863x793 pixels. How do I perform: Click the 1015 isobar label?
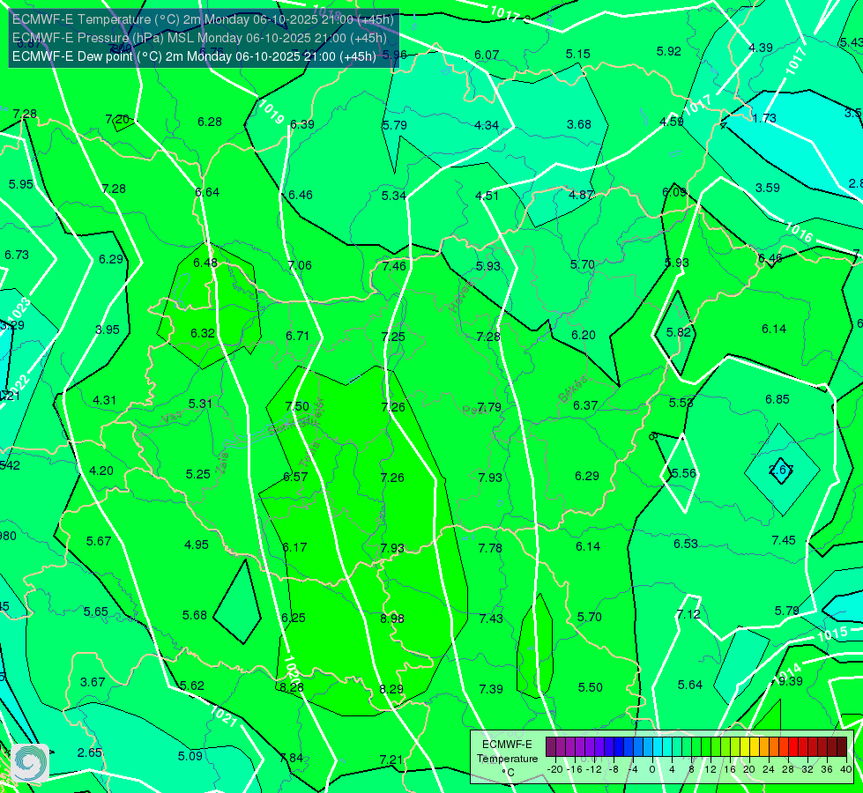pyautogui.click(x=832, y=634)
